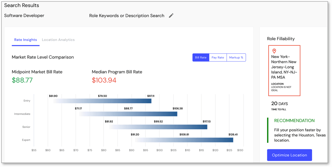Click the 20 Days time to fill
Image resolution: width=332 pixels, height=167 pixels.
(x=279, y=104)
